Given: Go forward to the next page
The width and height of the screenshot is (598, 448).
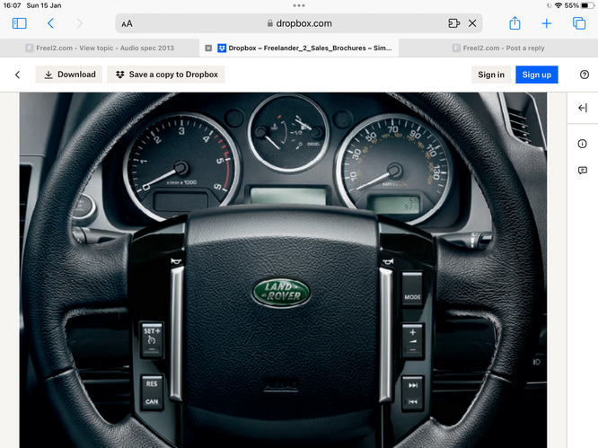Looking at the screenshot, I should tap(79, 23).
